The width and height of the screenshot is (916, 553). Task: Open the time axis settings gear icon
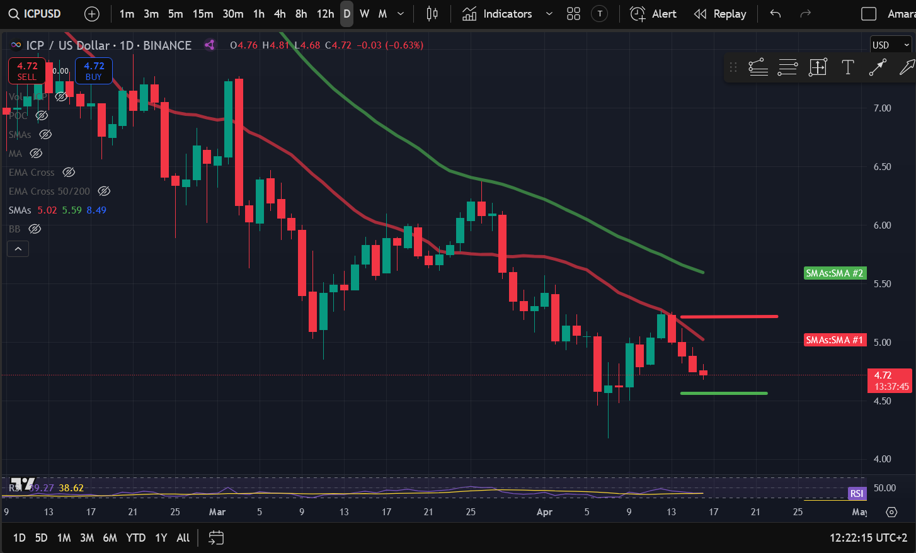pyautogui.click(x=891, y=512)
